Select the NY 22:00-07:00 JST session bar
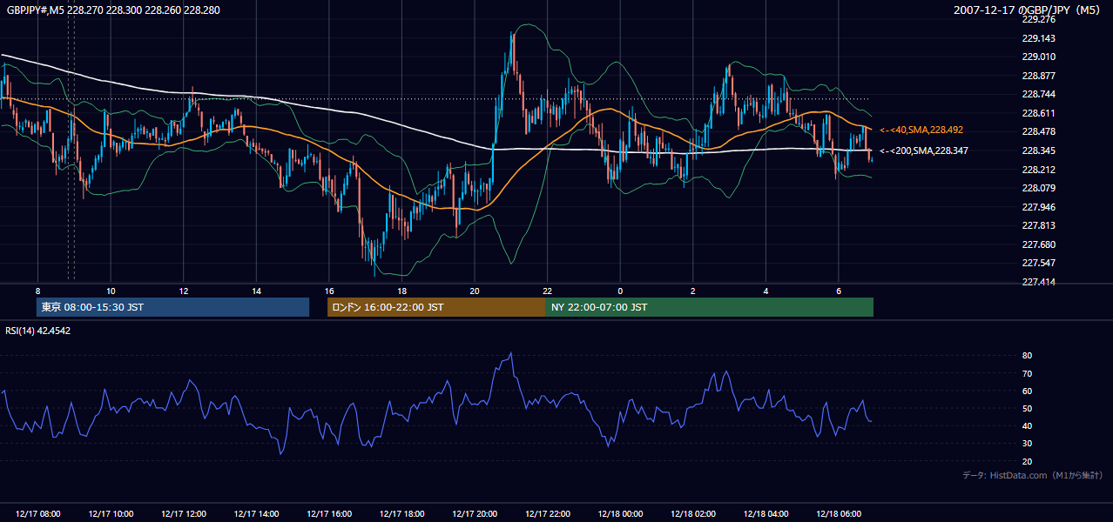Screen dimensions: 1113x522 [710, 307]
